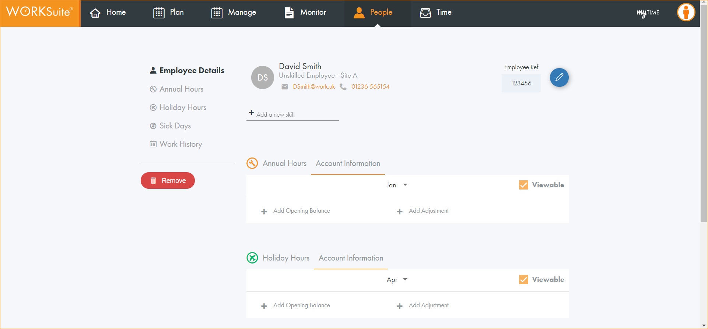This screenshot has height=329, width=708.
Task: Click the green Holiday Hours plane icon
Action: tap(252, 258)
